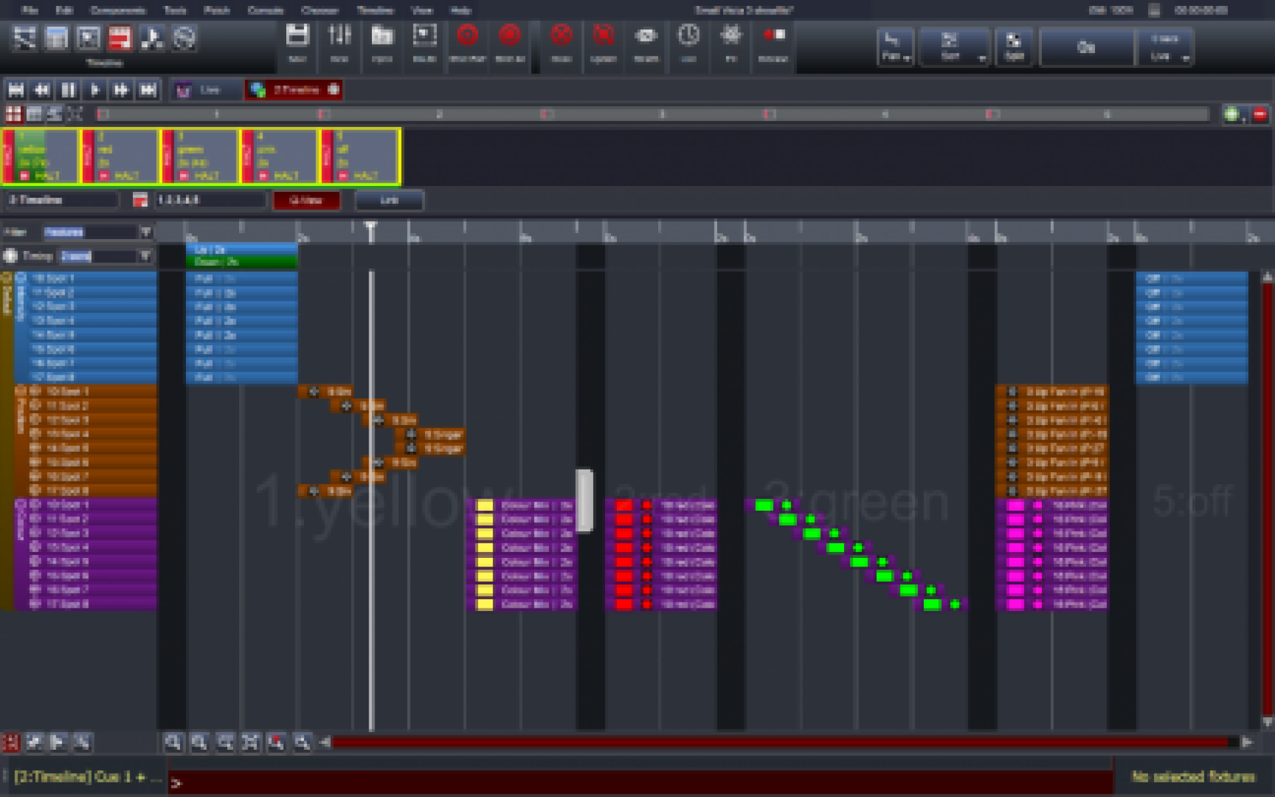Open the Live dropdown beside Go
Screen dimensions: 1275x797
coord(1164,48)
